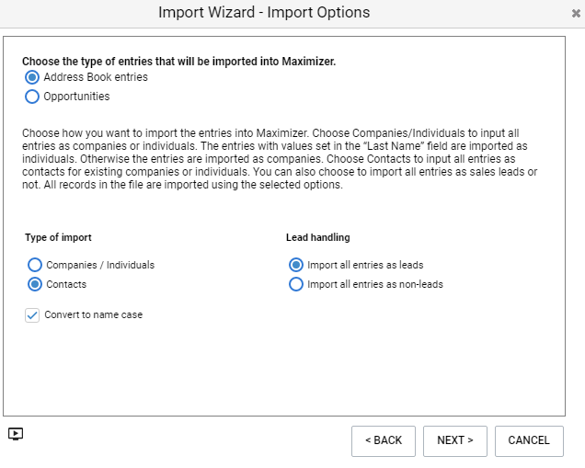Click the explanatory paragraph about importing entries

(x=280, y=159)
